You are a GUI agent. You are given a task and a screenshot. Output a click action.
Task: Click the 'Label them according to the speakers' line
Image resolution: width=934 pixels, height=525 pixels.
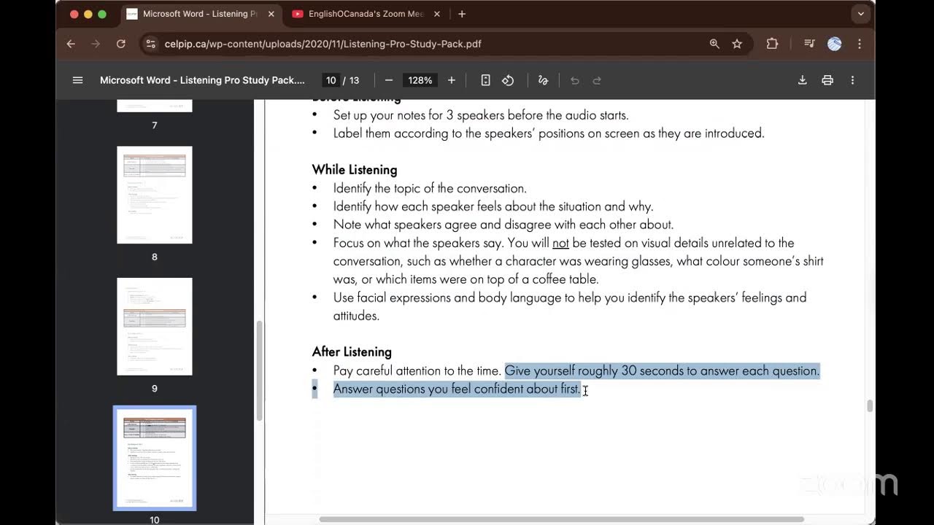pos(549,133)
